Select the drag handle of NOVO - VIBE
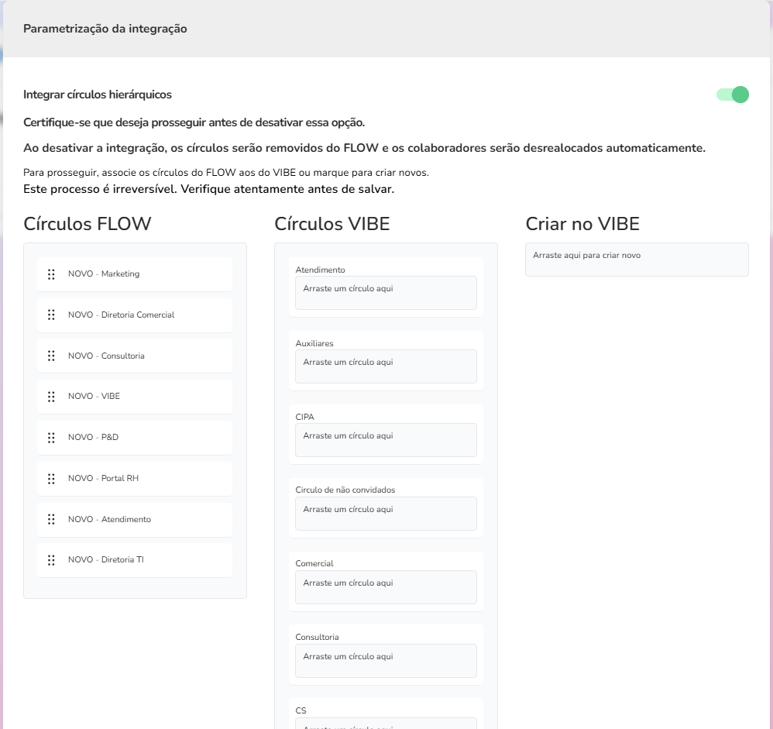The height and width of the screenshot is (729, 773). coord(51,397)
